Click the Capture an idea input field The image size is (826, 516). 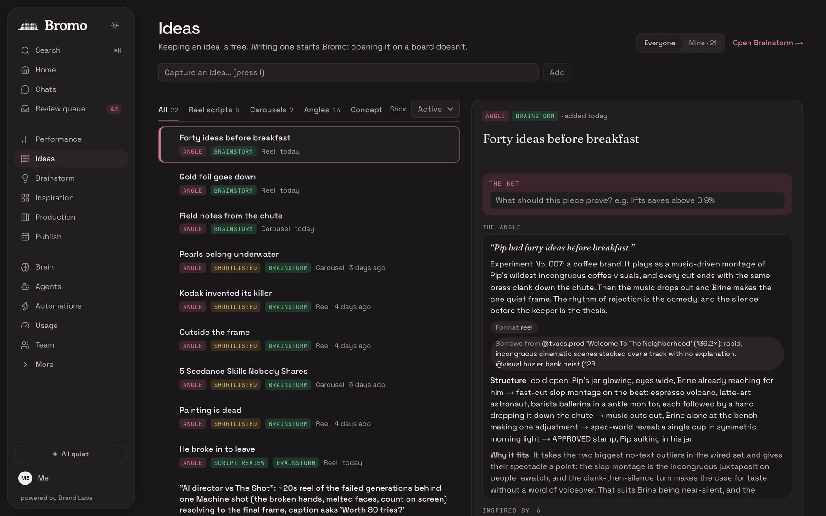pos(348,72)
